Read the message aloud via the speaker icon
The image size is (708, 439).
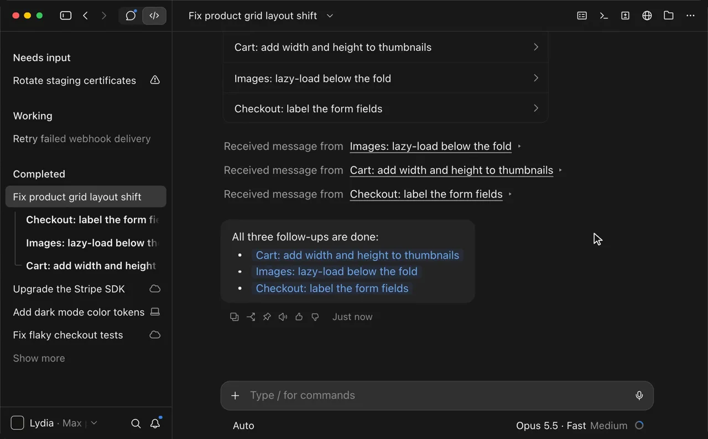[x=283, y=317]
